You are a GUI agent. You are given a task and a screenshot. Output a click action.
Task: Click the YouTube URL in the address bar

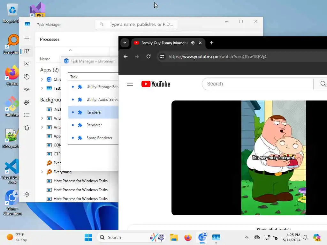point(217,56)
